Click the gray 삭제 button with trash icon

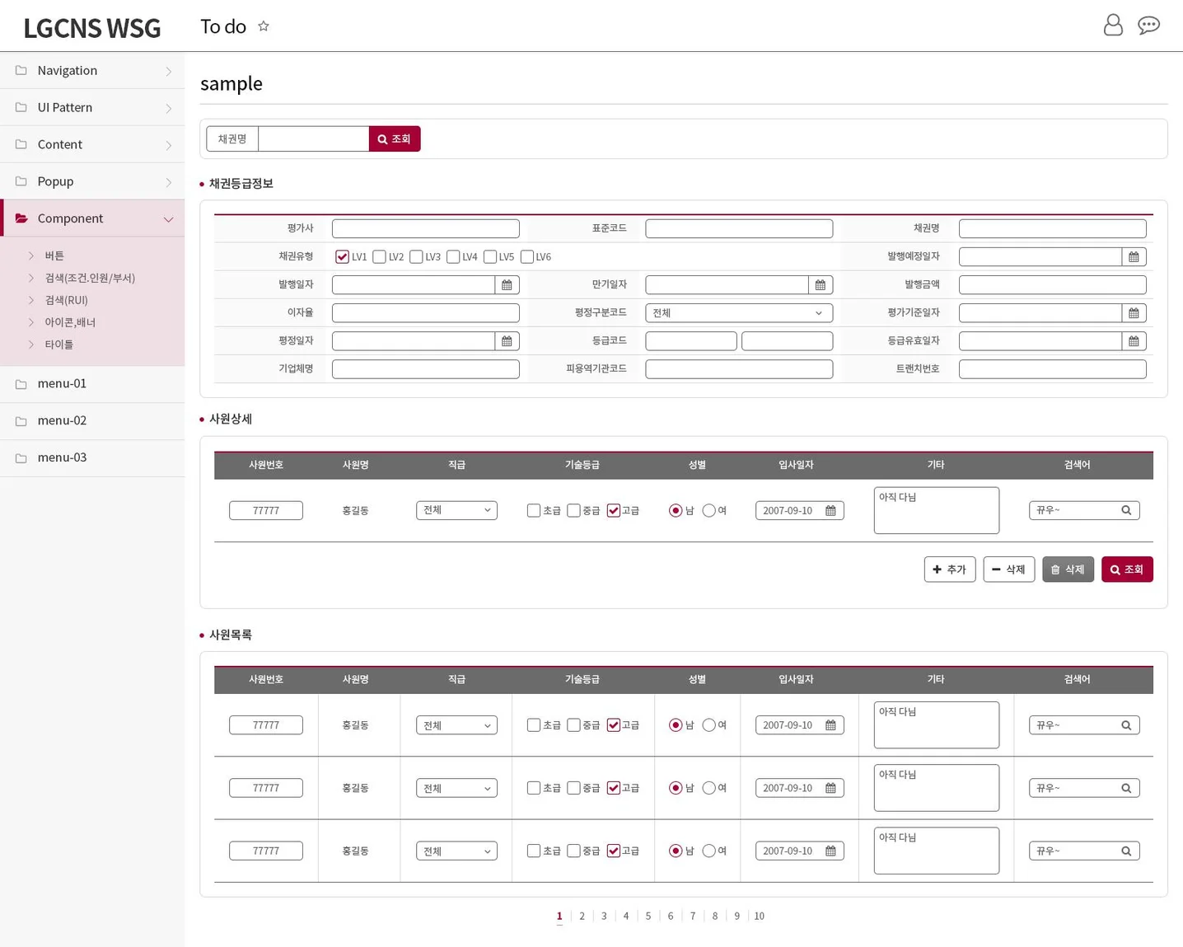(1068, 570)
